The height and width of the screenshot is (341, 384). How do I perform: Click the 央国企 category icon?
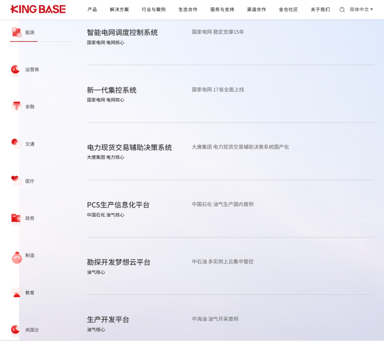15,330
